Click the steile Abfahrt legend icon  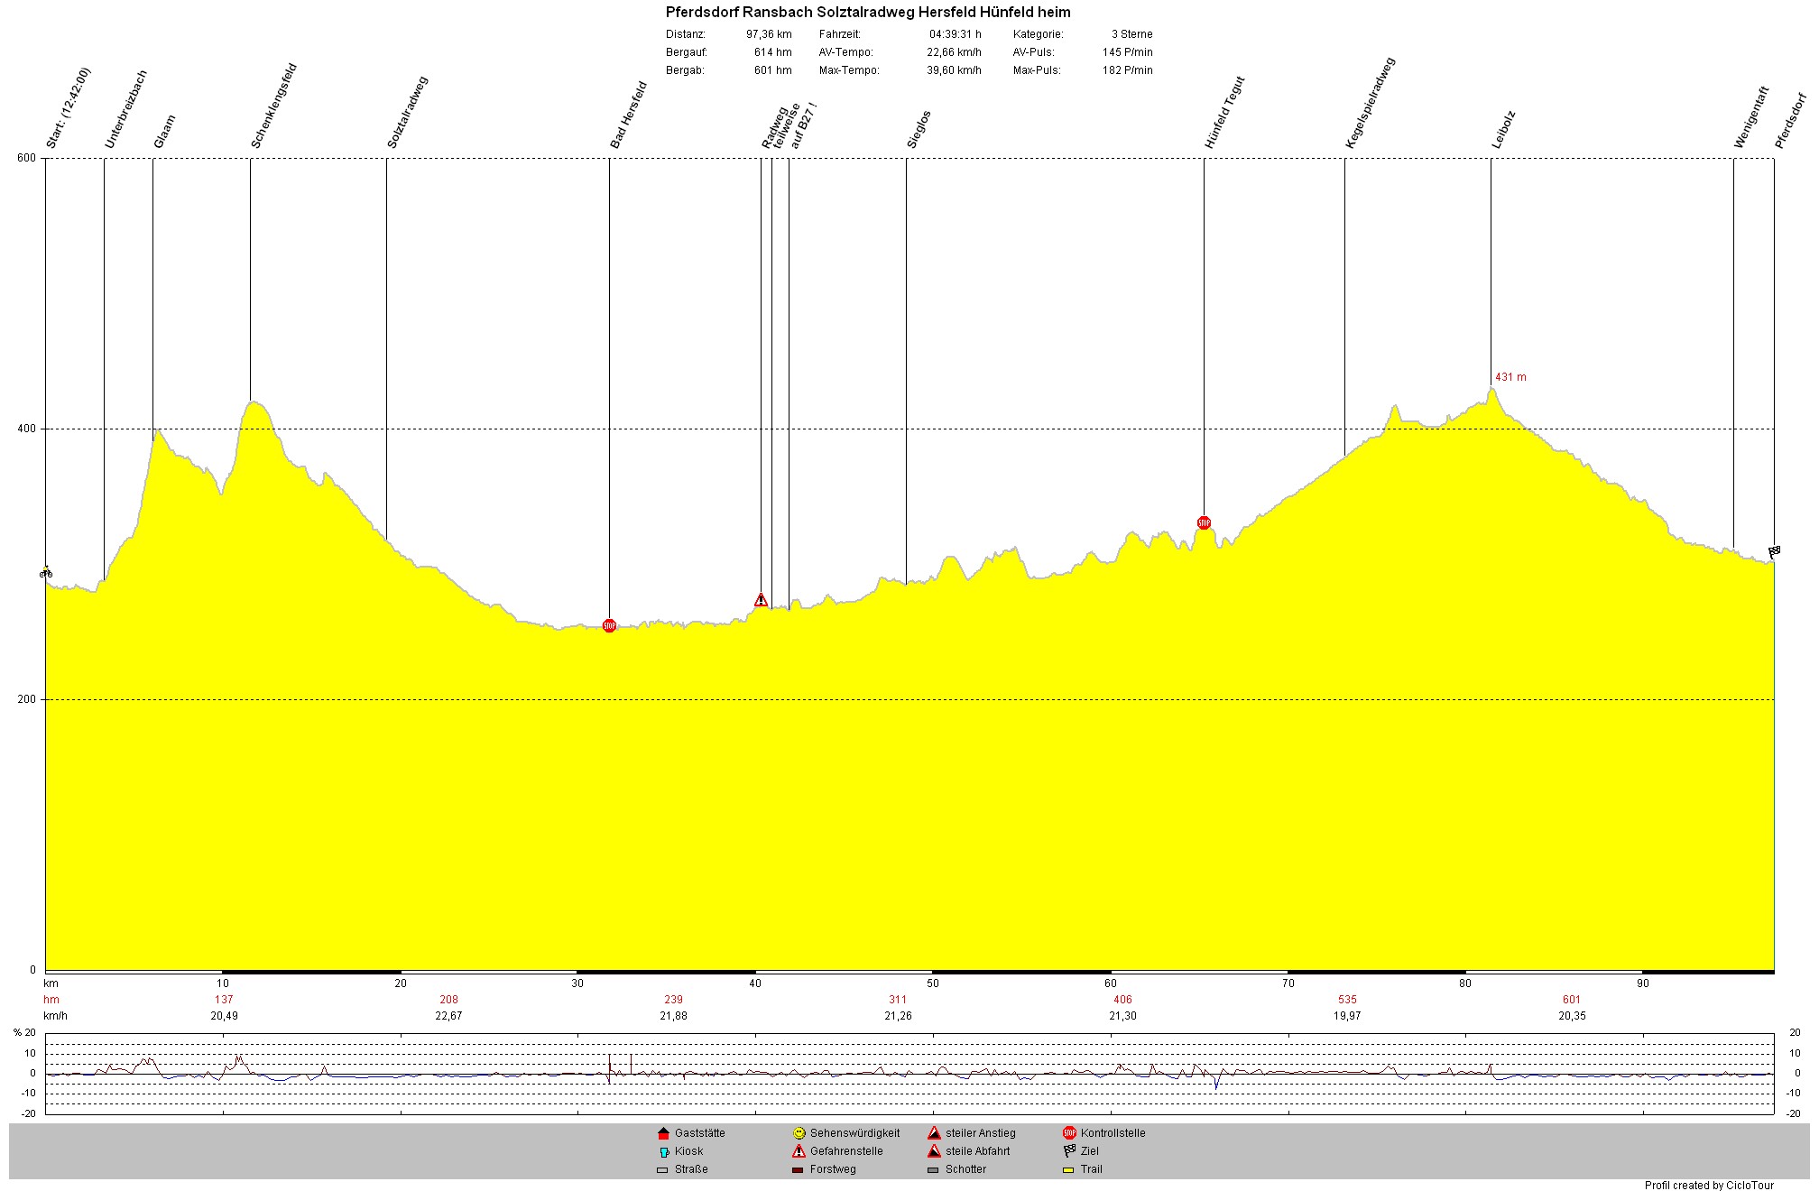[934, 1151]
